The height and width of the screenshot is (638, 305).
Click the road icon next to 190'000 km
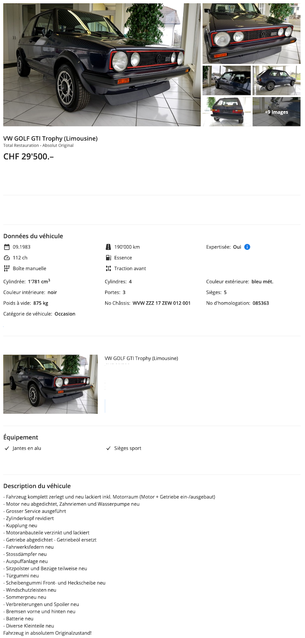(108, 247)
